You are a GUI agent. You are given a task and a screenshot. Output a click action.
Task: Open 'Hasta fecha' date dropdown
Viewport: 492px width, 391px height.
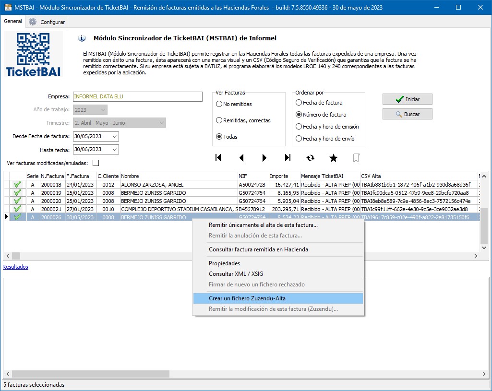tap(115, 150)
